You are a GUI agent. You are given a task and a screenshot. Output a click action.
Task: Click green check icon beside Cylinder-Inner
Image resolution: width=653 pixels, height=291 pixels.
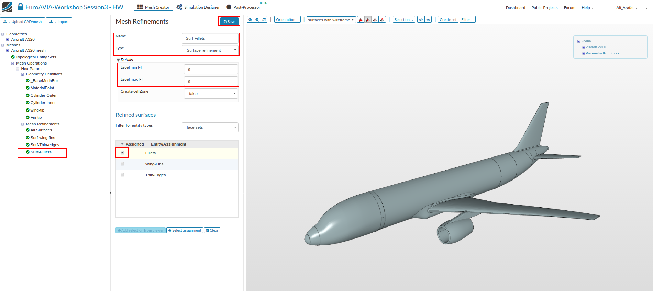(28, 103)
